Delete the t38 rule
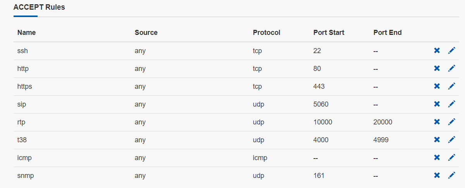 (437, 140)
